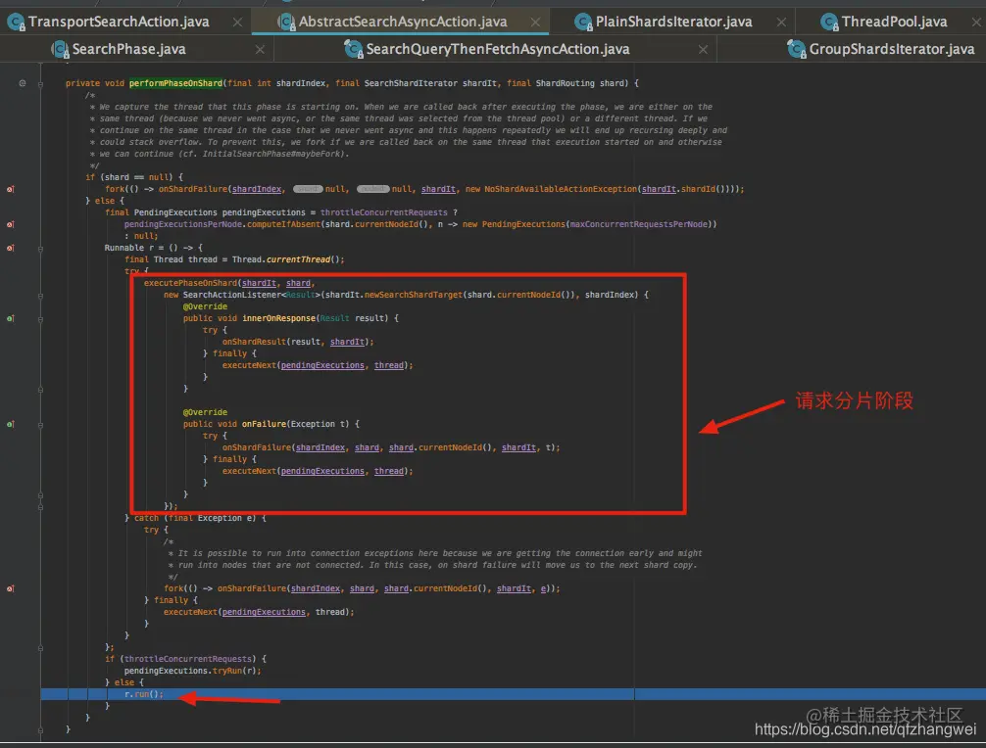Click override gutter icon beside innerOnResponse
This screenshot has height=748, width=986.
11,318
